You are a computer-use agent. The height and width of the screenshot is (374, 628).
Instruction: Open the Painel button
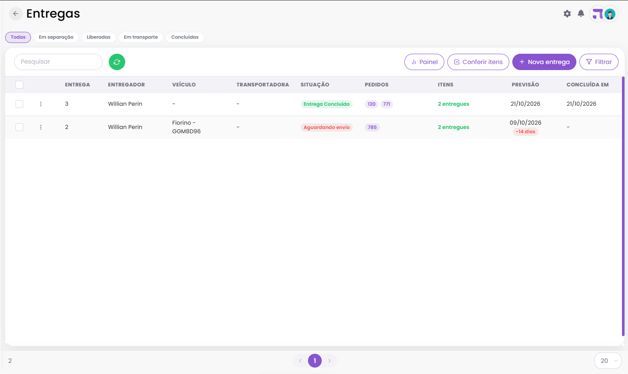coord(424,62)
